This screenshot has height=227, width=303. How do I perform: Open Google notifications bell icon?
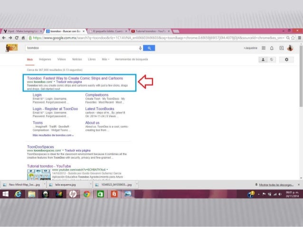272,48
